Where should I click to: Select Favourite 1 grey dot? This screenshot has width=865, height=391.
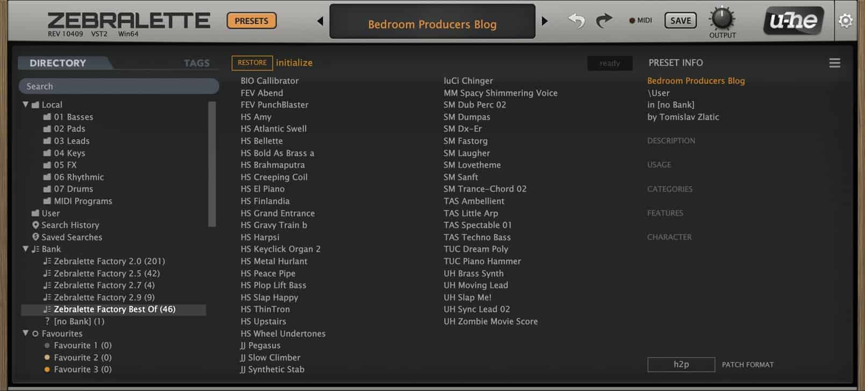click(47, 345)
